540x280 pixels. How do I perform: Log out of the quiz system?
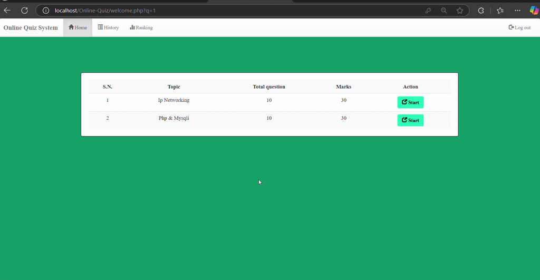pyautogui.click(x=519, y=27)
